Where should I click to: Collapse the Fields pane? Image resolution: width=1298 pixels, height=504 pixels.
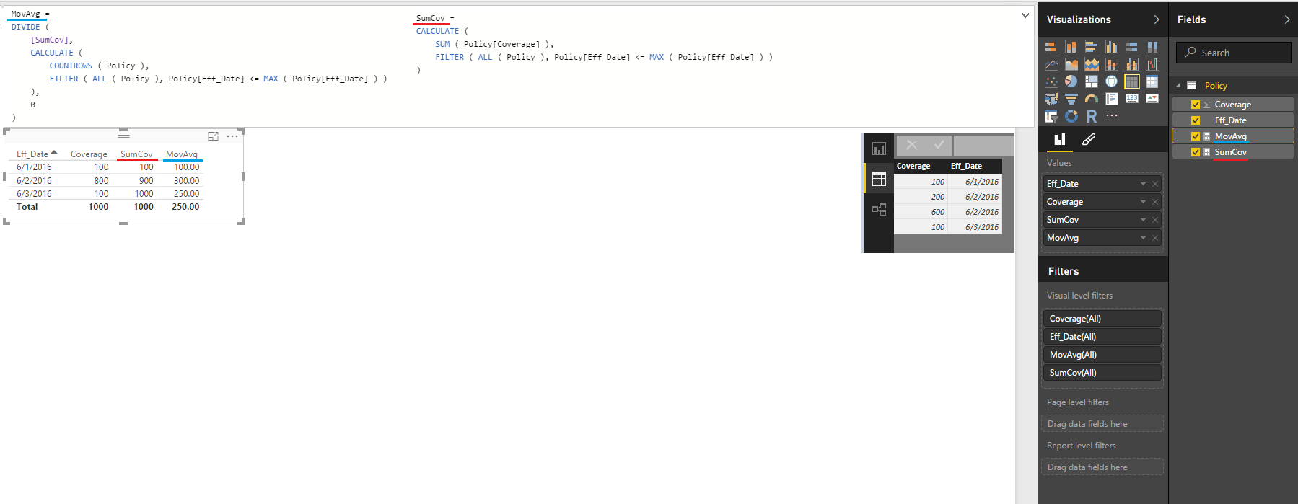(x=1286, y=19)
